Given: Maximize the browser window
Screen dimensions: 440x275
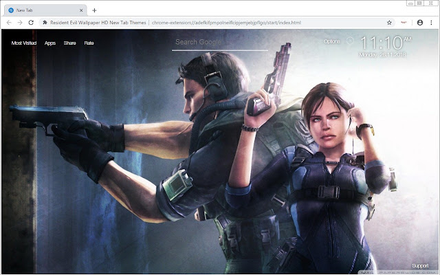Looking at the screenshot, I should pos(419,3).
